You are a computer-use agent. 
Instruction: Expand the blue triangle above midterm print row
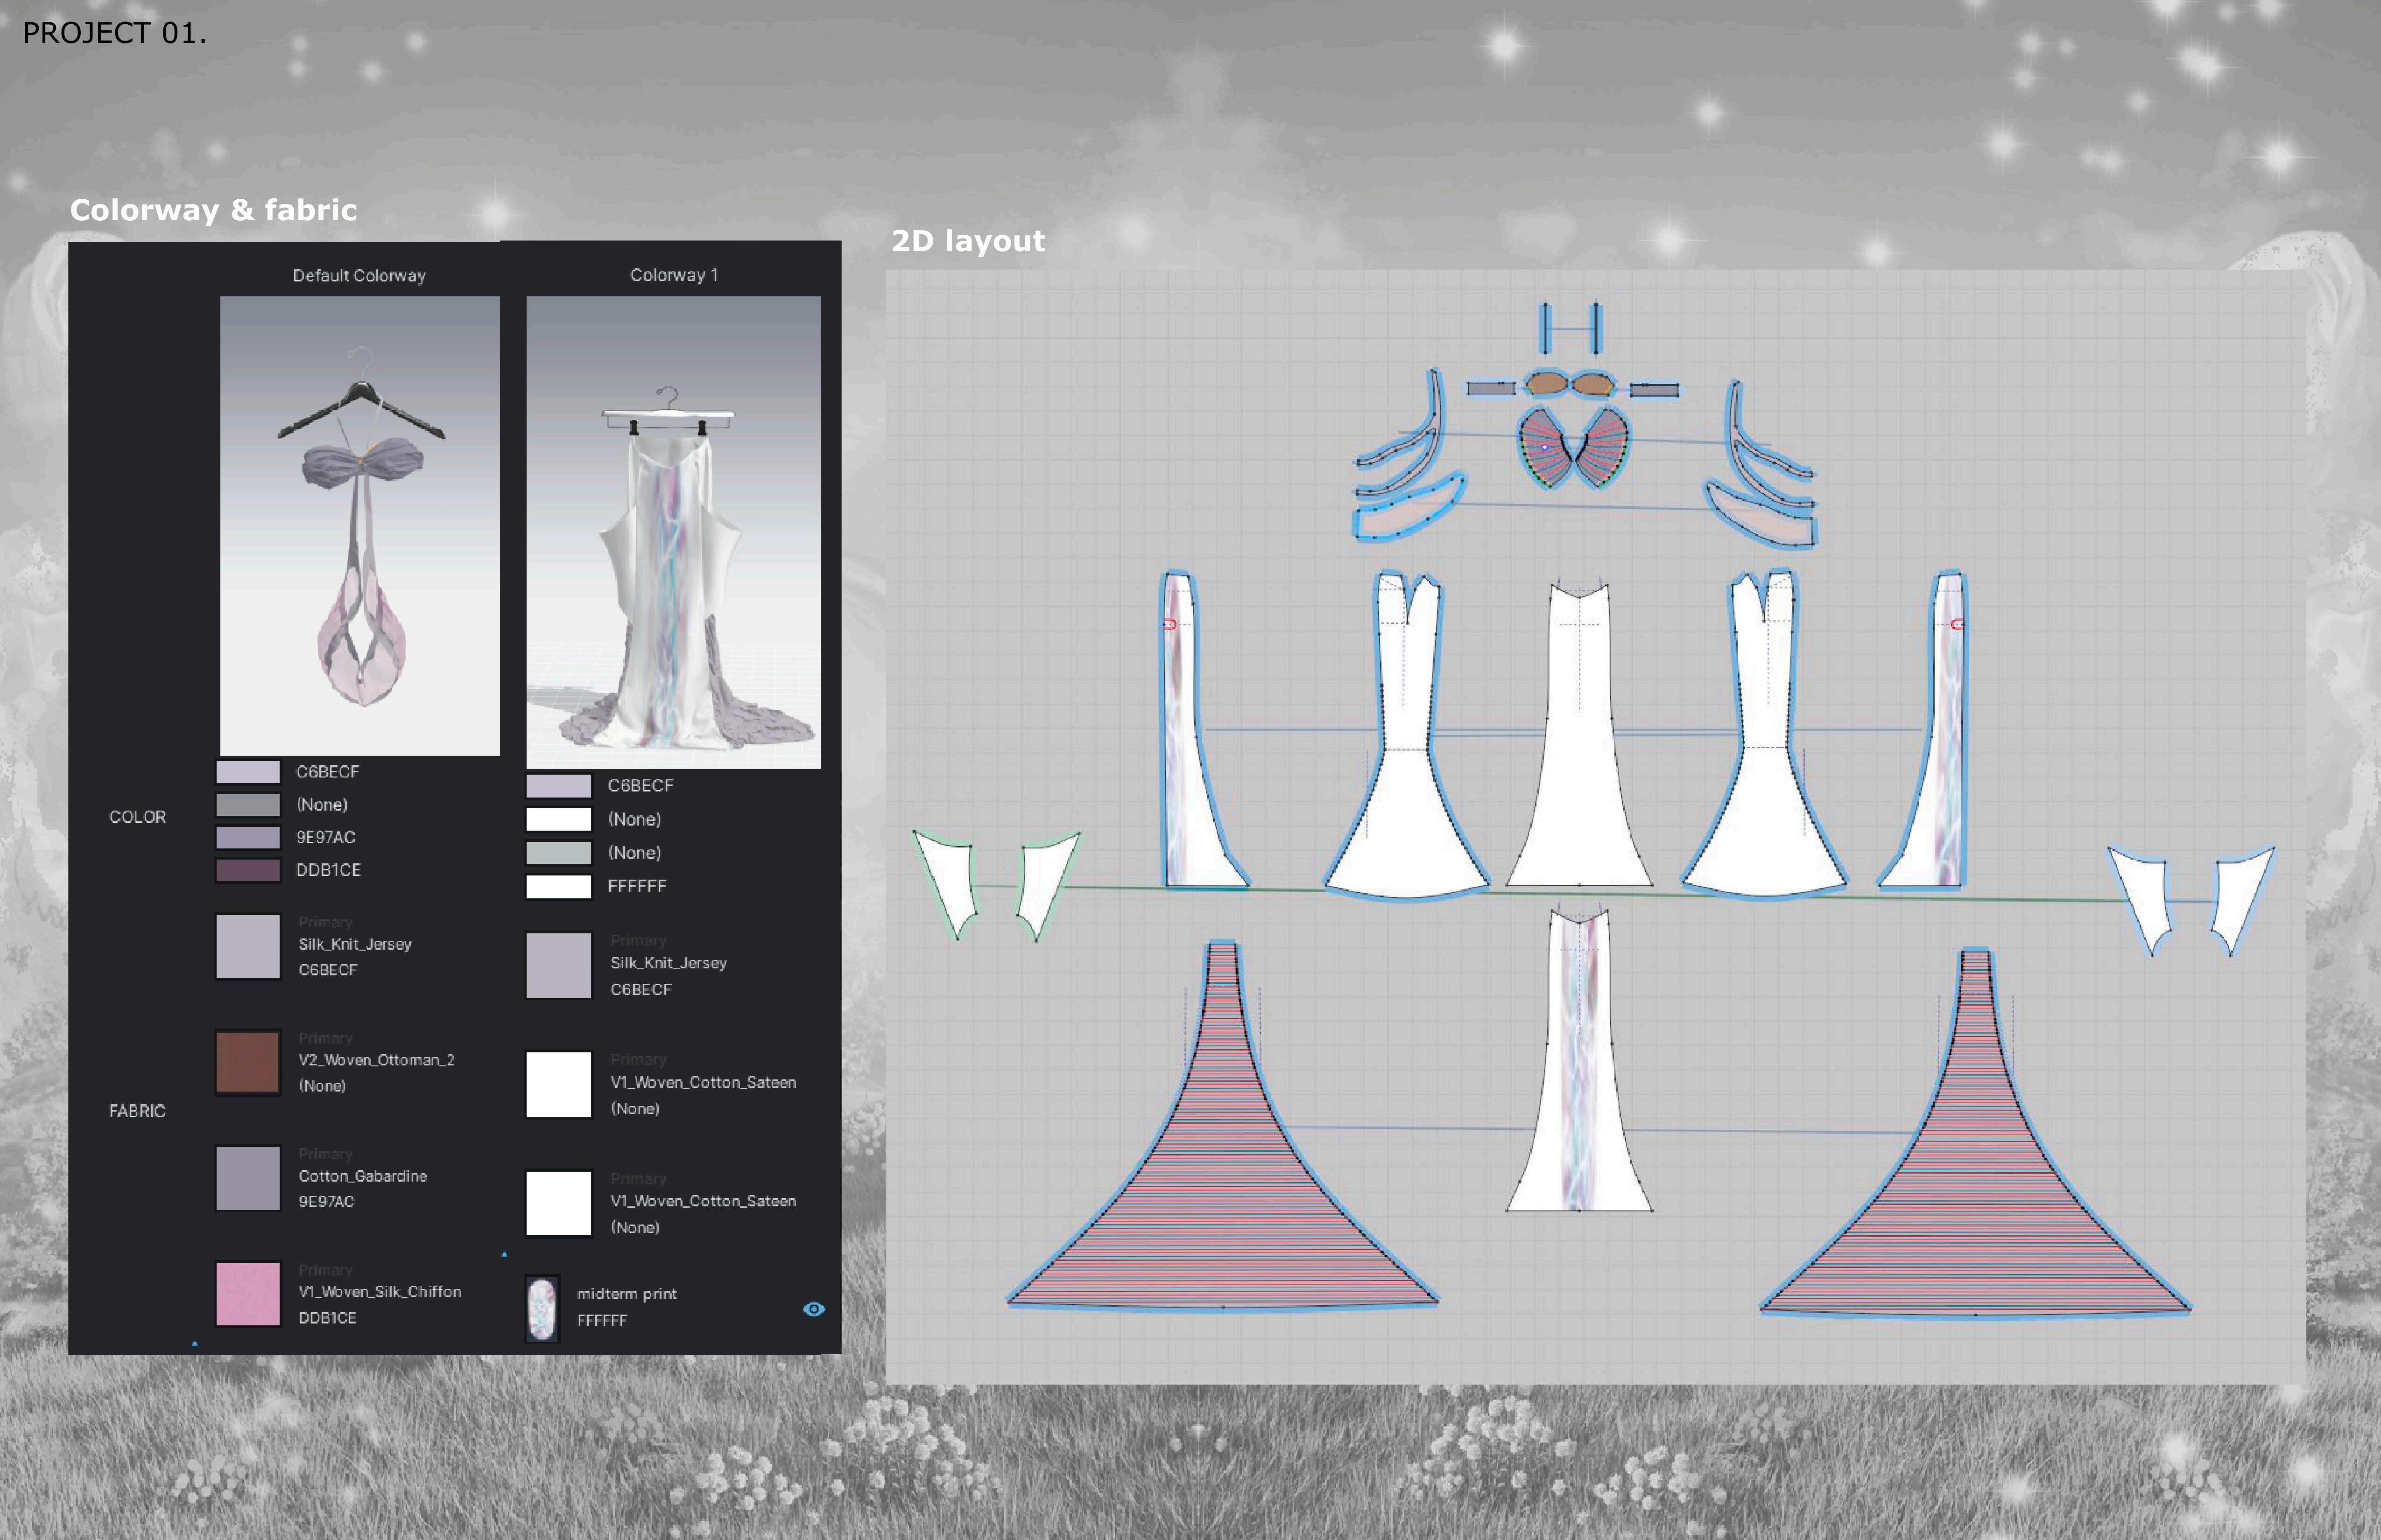pyautogui.click(x=504, y=1254)
